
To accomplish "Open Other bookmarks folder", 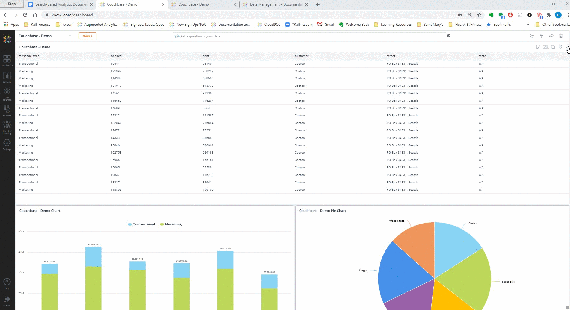I will (x=552, y=25).
